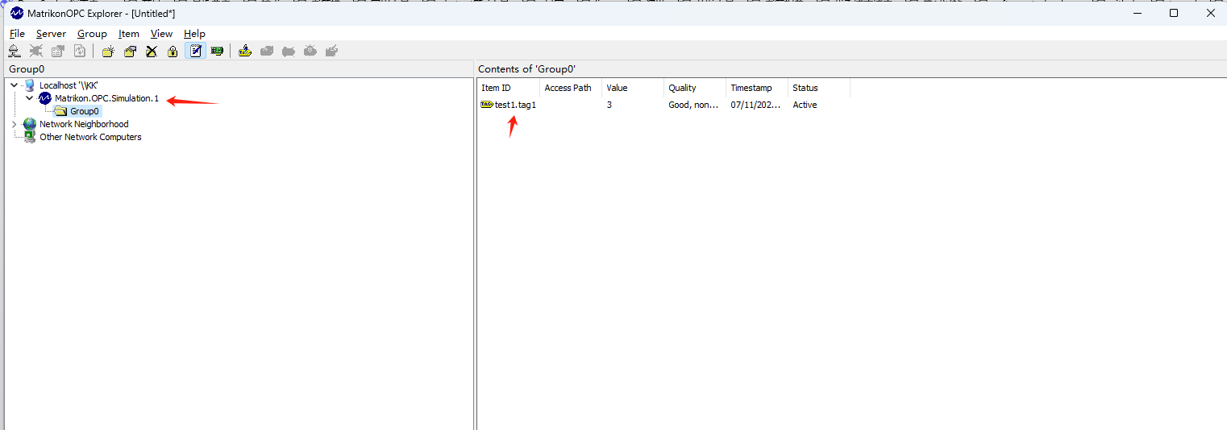The image size is (1227, 430).
Task: Click the grayed tag icon with starburst
Action: pyautogui.click(x=310, y=51)
